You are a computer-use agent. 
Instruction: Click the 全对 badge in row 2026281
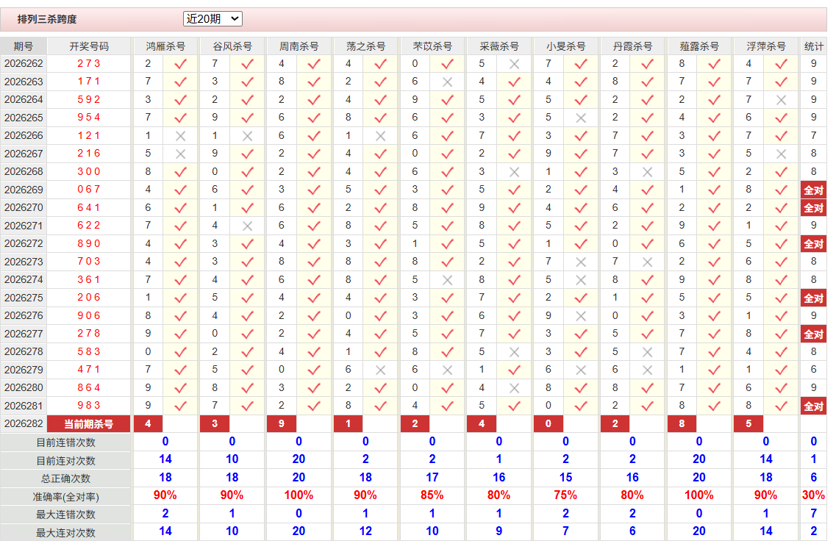[x=814, y=406]
